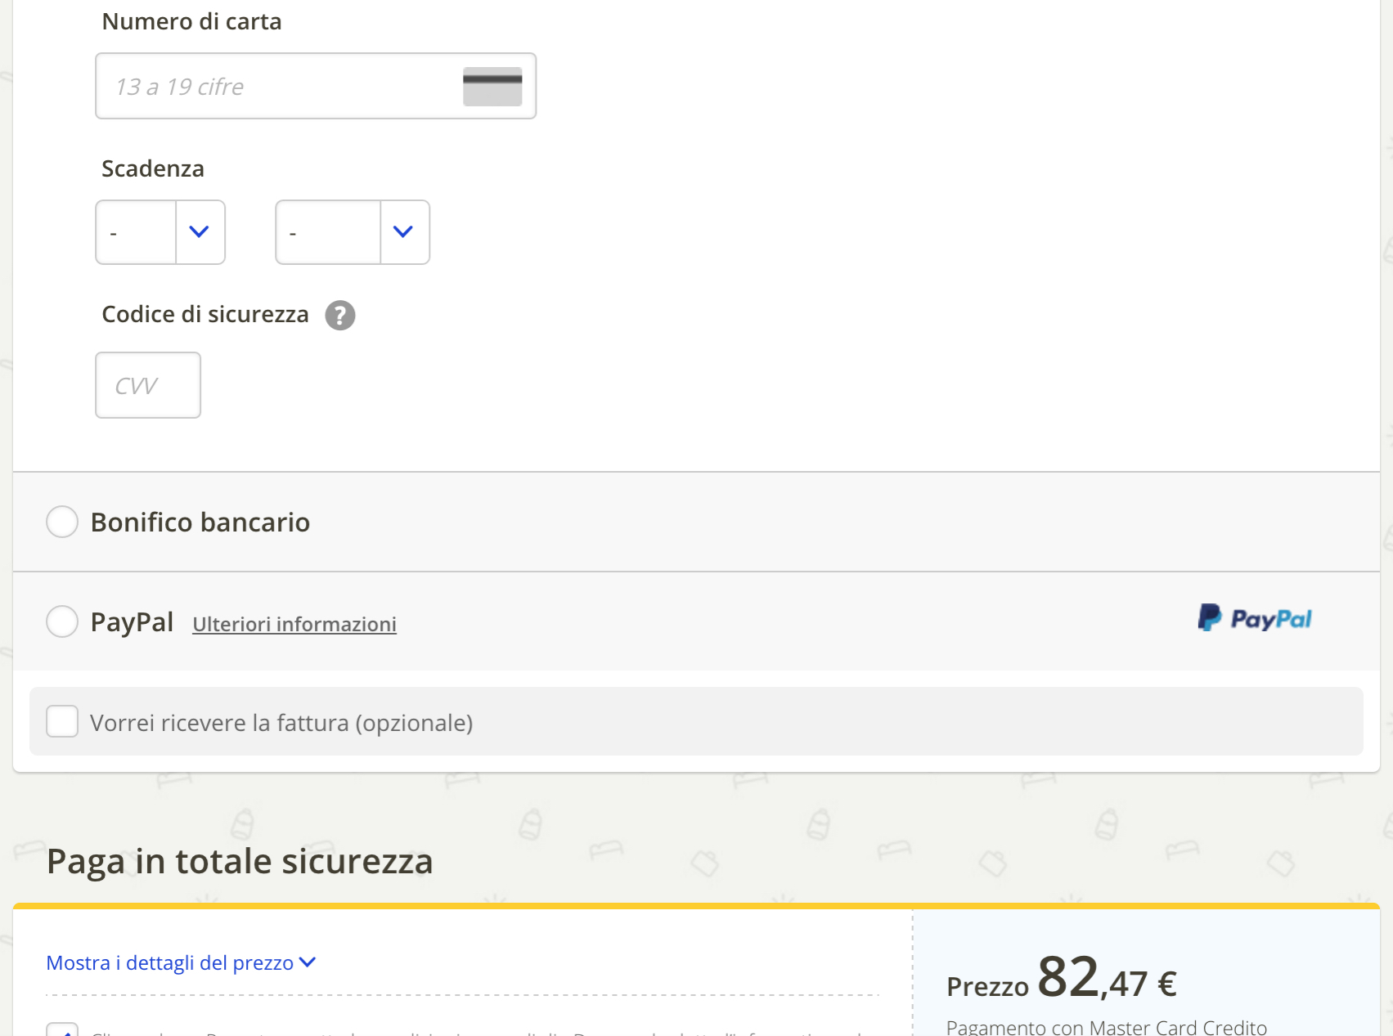Screen dimensions: 1393x1036
Task: Open the Ulteriori informazioni link
Action: coord(294,624)
